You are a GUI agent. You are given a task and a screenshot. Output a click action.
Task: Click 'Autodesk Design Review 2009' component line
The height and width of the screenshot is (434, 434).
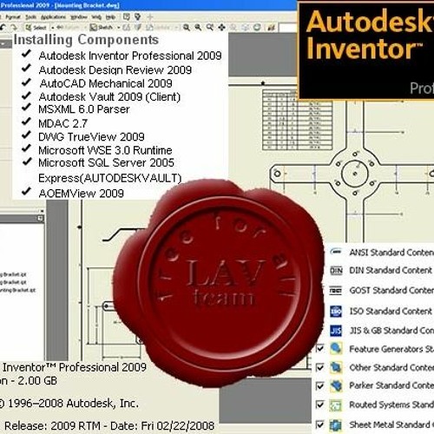(x=115, y=70)
